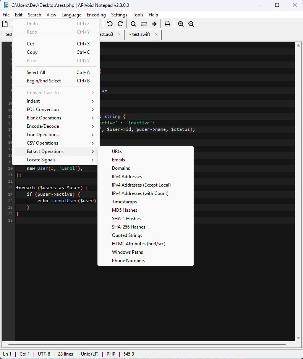Extract Phone Numbers
Screen dimensions: 303x359
[x=146, y=261]
